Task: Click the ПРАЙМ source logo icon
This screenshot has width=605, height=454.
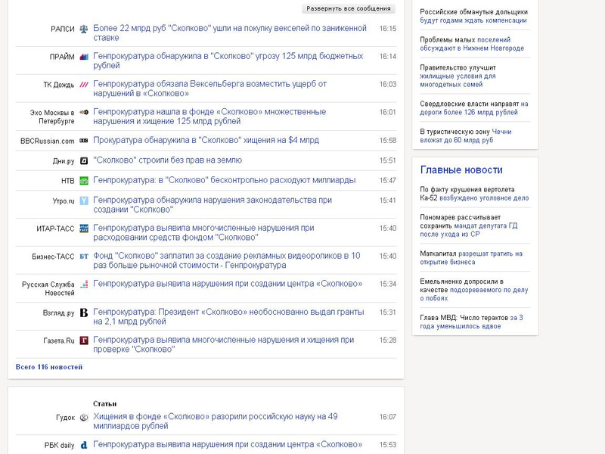Action: coord(84,57)
